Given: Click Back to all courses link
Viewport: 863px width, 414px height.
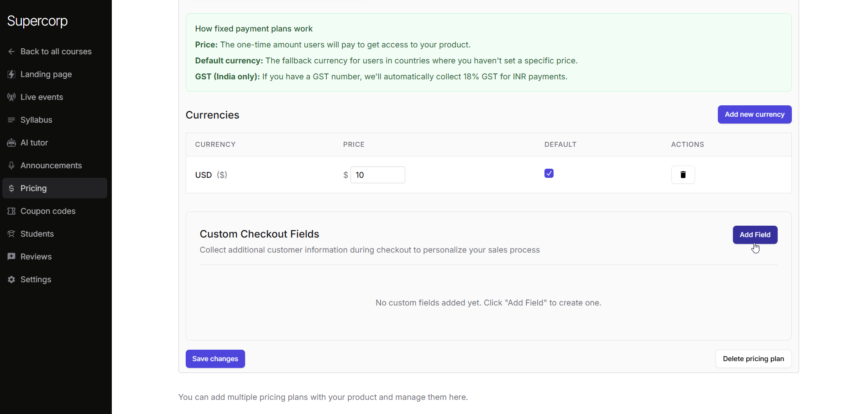Looking at the screenshot, I should (x=56, y=52).
